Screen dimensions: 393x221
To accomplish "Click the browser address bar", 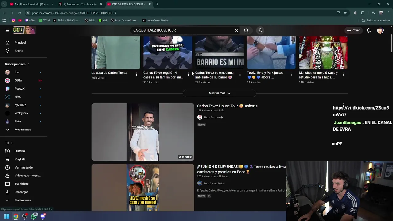I will point(181,13).
